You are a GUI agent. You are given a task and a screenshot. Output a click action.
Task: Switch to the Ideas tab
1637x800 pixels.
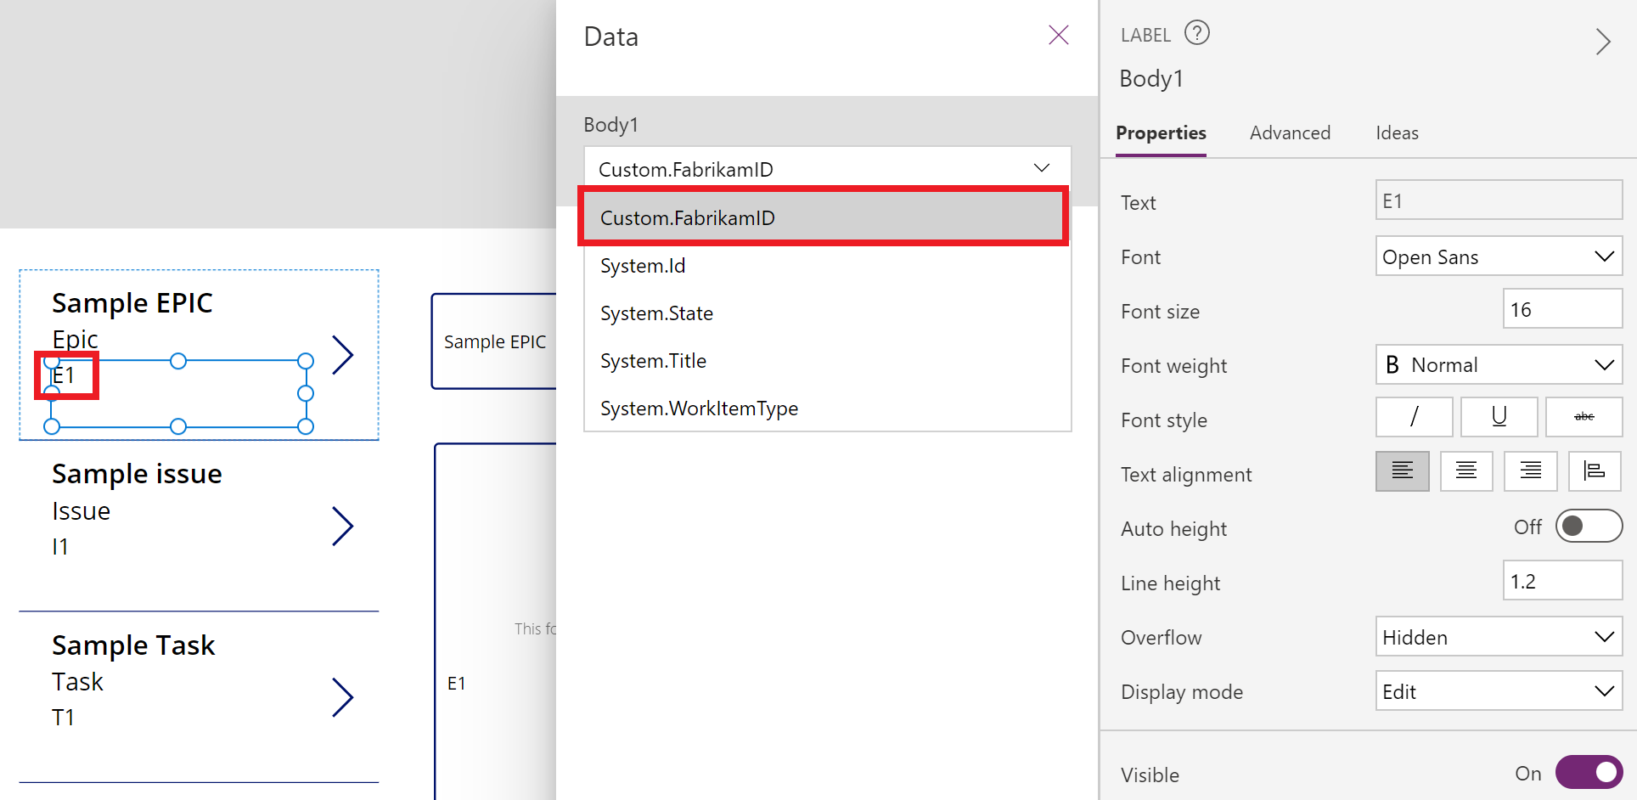[1397, 133]
